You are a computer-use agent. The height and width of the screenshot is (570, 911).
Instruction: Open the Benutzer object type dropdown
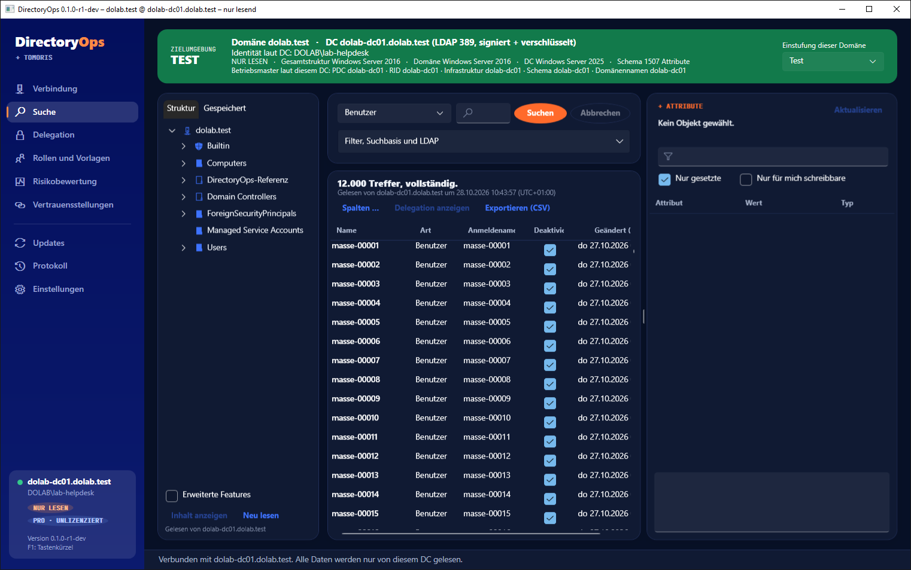pyautogui.click(x=394, y=112)
